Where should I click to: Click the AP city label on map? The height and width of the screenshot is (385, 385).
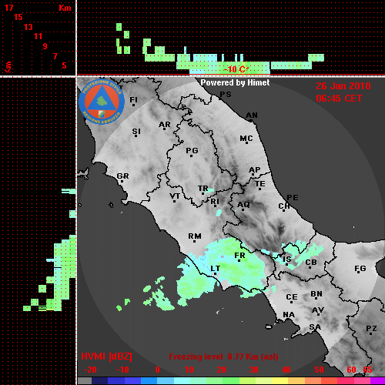pyautogui.click(x=255, y=170)
